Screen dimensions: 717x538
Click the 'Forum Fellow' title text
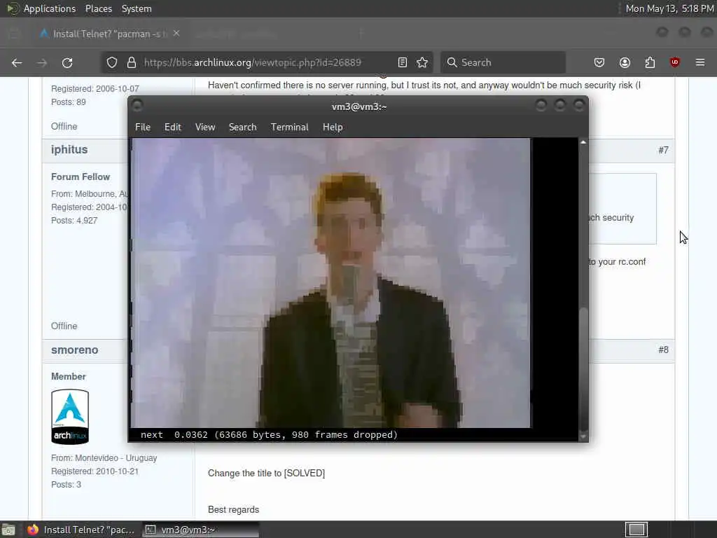[x=81, y=177]
